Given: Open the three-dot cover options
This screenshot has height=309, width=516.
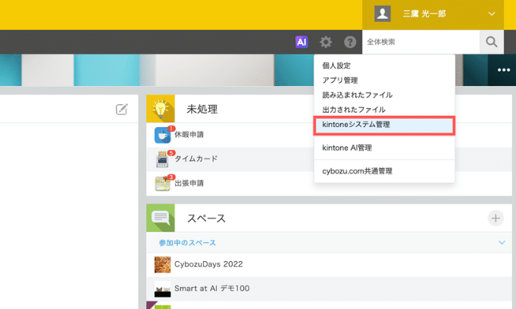Looking at the screenshot, I should [x=504, y=70].
